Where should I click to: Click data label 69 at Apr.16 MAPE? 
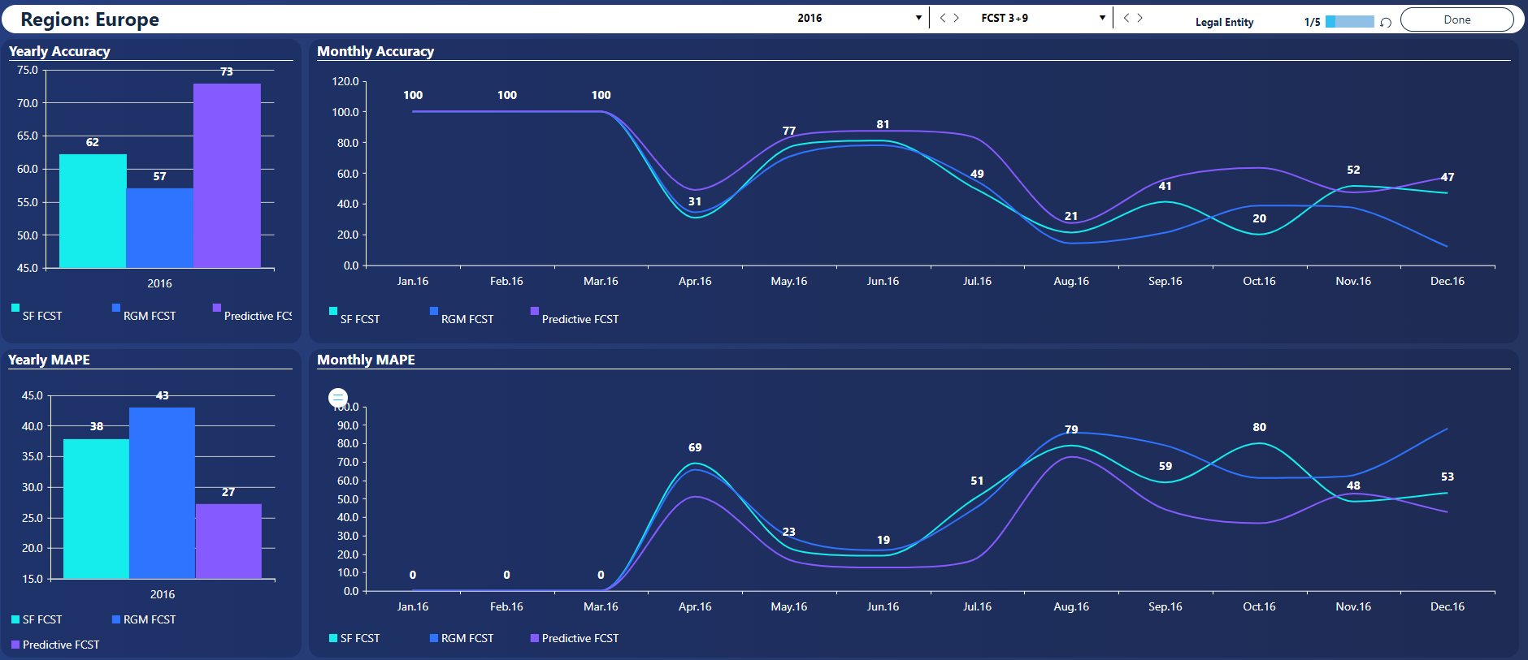point(695,447)
